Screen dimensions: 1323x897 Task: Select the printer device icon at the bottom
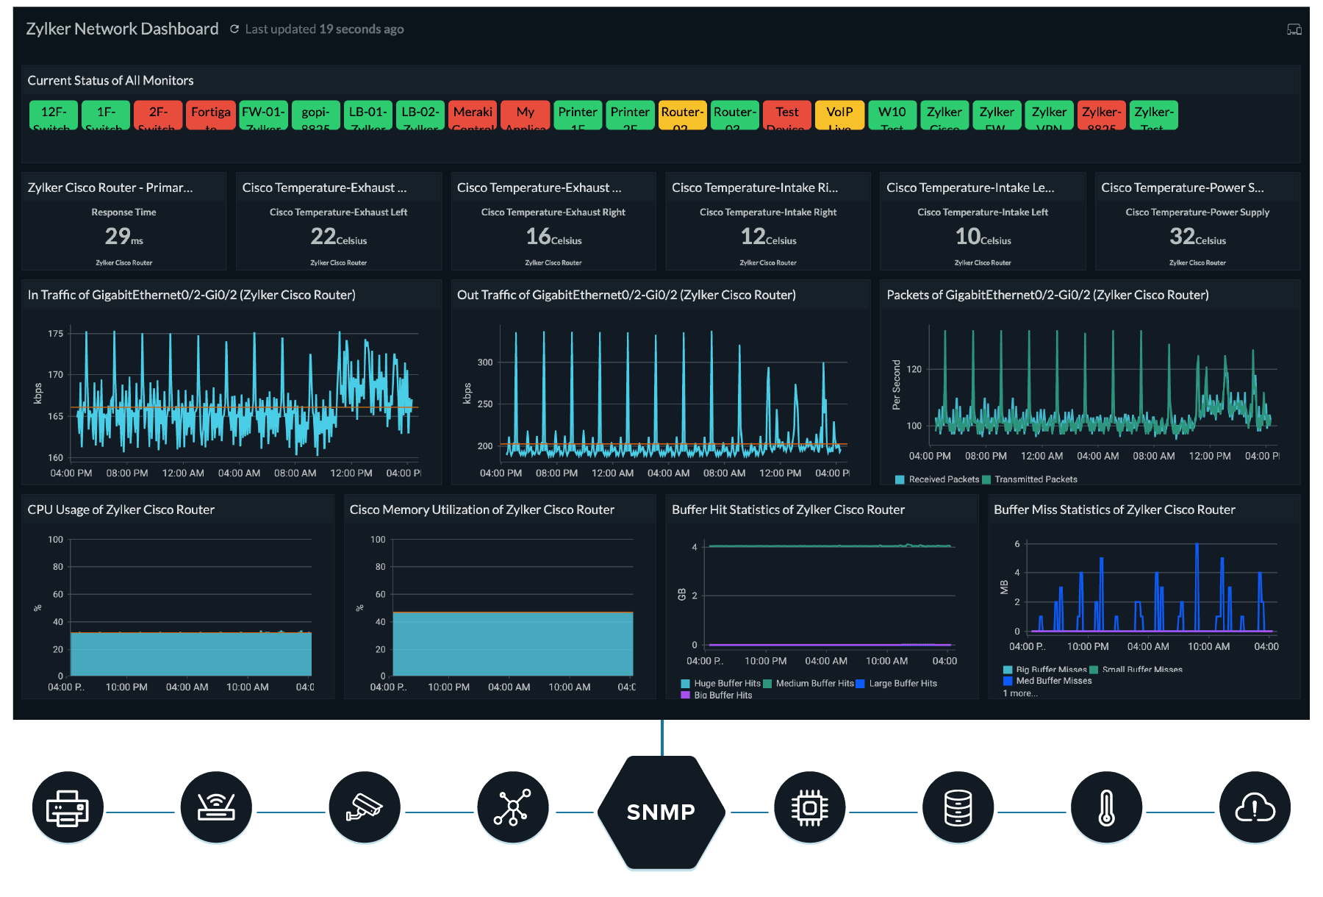(x=68, y=807)
